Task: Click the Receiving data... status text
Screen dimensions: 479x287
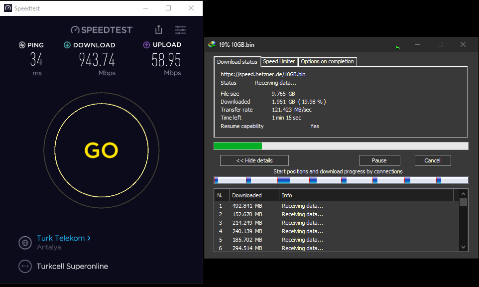Action: click(x=275, y=83)
